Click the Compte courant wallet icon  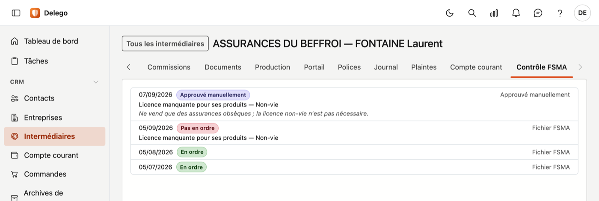tap(15, 155)
